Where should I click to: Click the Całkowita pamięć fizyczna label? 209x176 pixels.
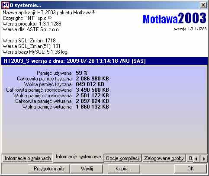[45, 79]
